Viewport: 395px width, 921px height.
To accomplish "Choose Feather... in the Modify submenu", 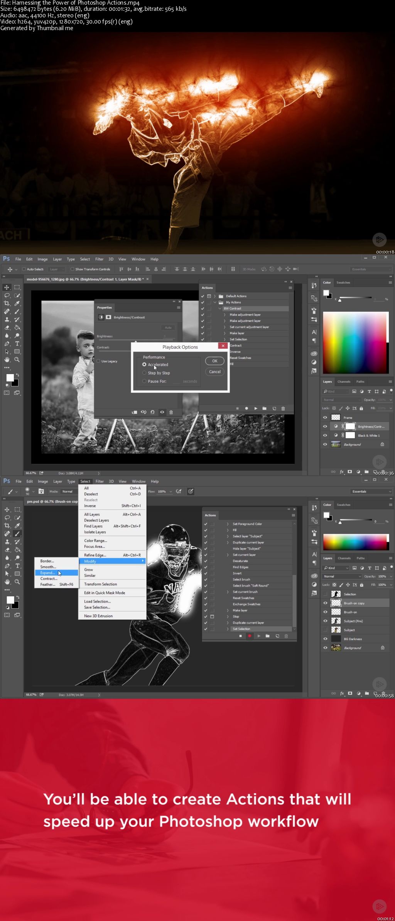I will pyautogui.click(x=56, y=584).
